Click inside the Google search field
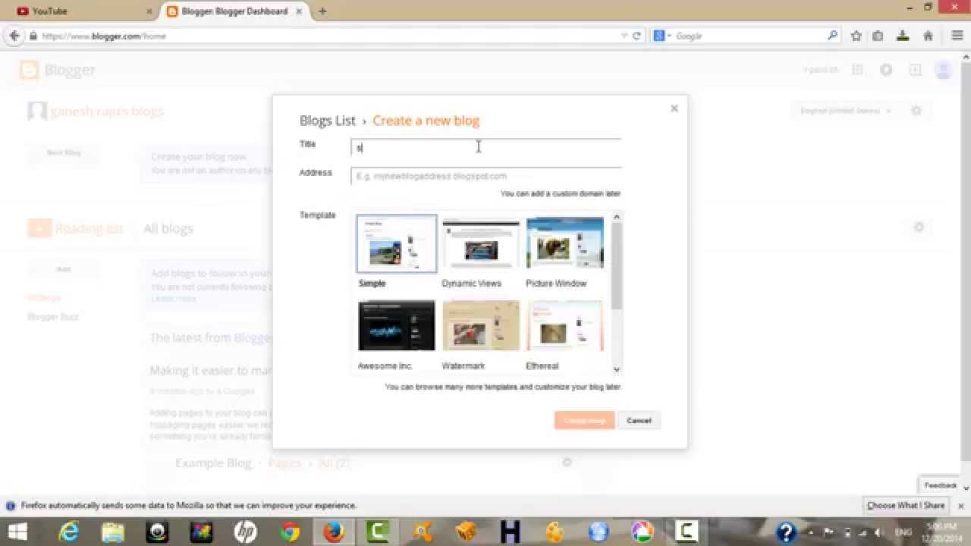 pos(747,36)
